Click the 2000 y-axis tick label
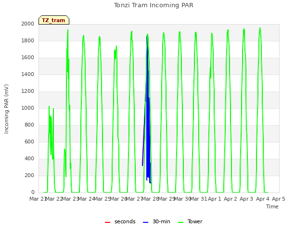This screenshot has height=231, width=308. point(28,24)
